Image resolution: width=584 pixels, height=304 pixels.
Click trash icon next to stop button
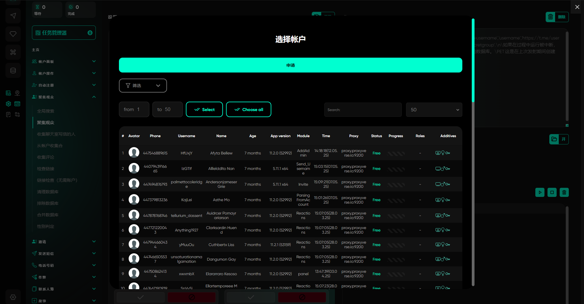pyautogui.click(x=564, y=192)
